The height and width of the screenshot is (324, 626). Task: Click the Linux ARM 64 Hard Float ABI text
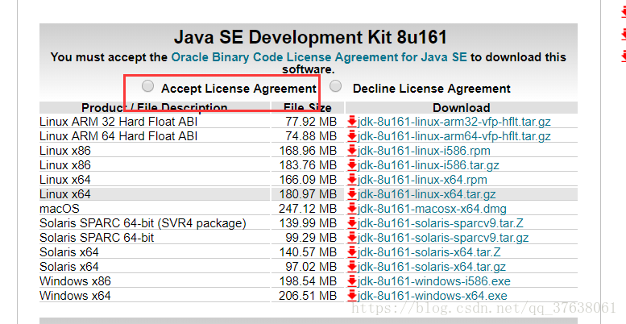click(x=118, y=136)
